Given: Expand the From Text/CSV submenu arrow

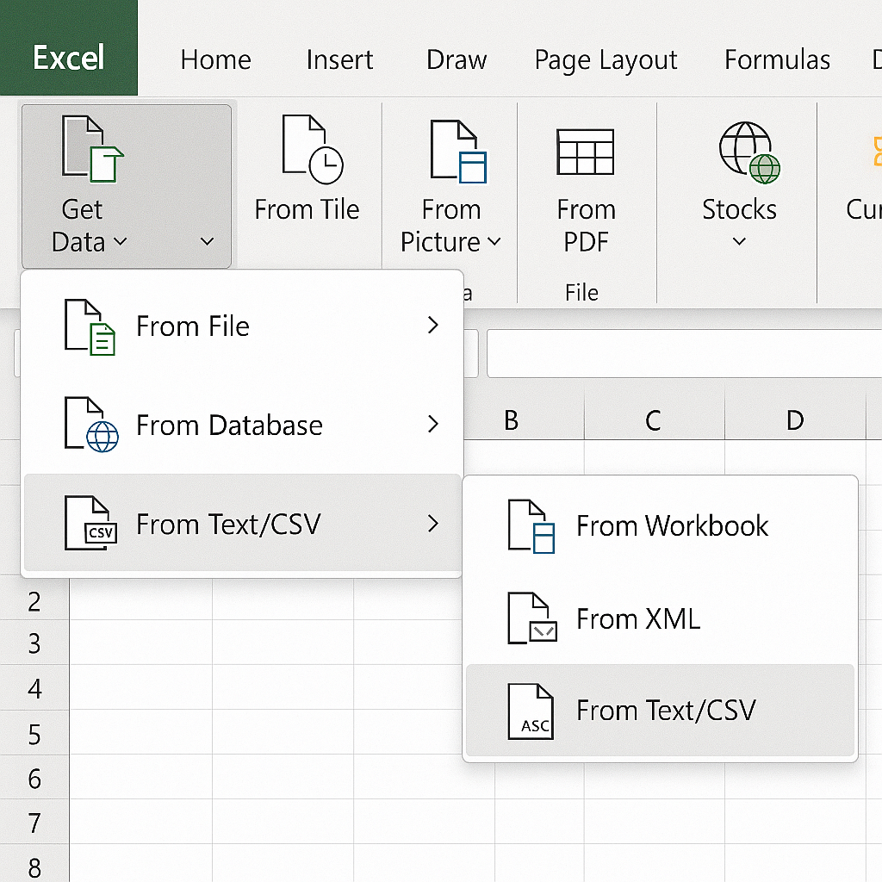Looking at the screenshot, I should 432,523.
